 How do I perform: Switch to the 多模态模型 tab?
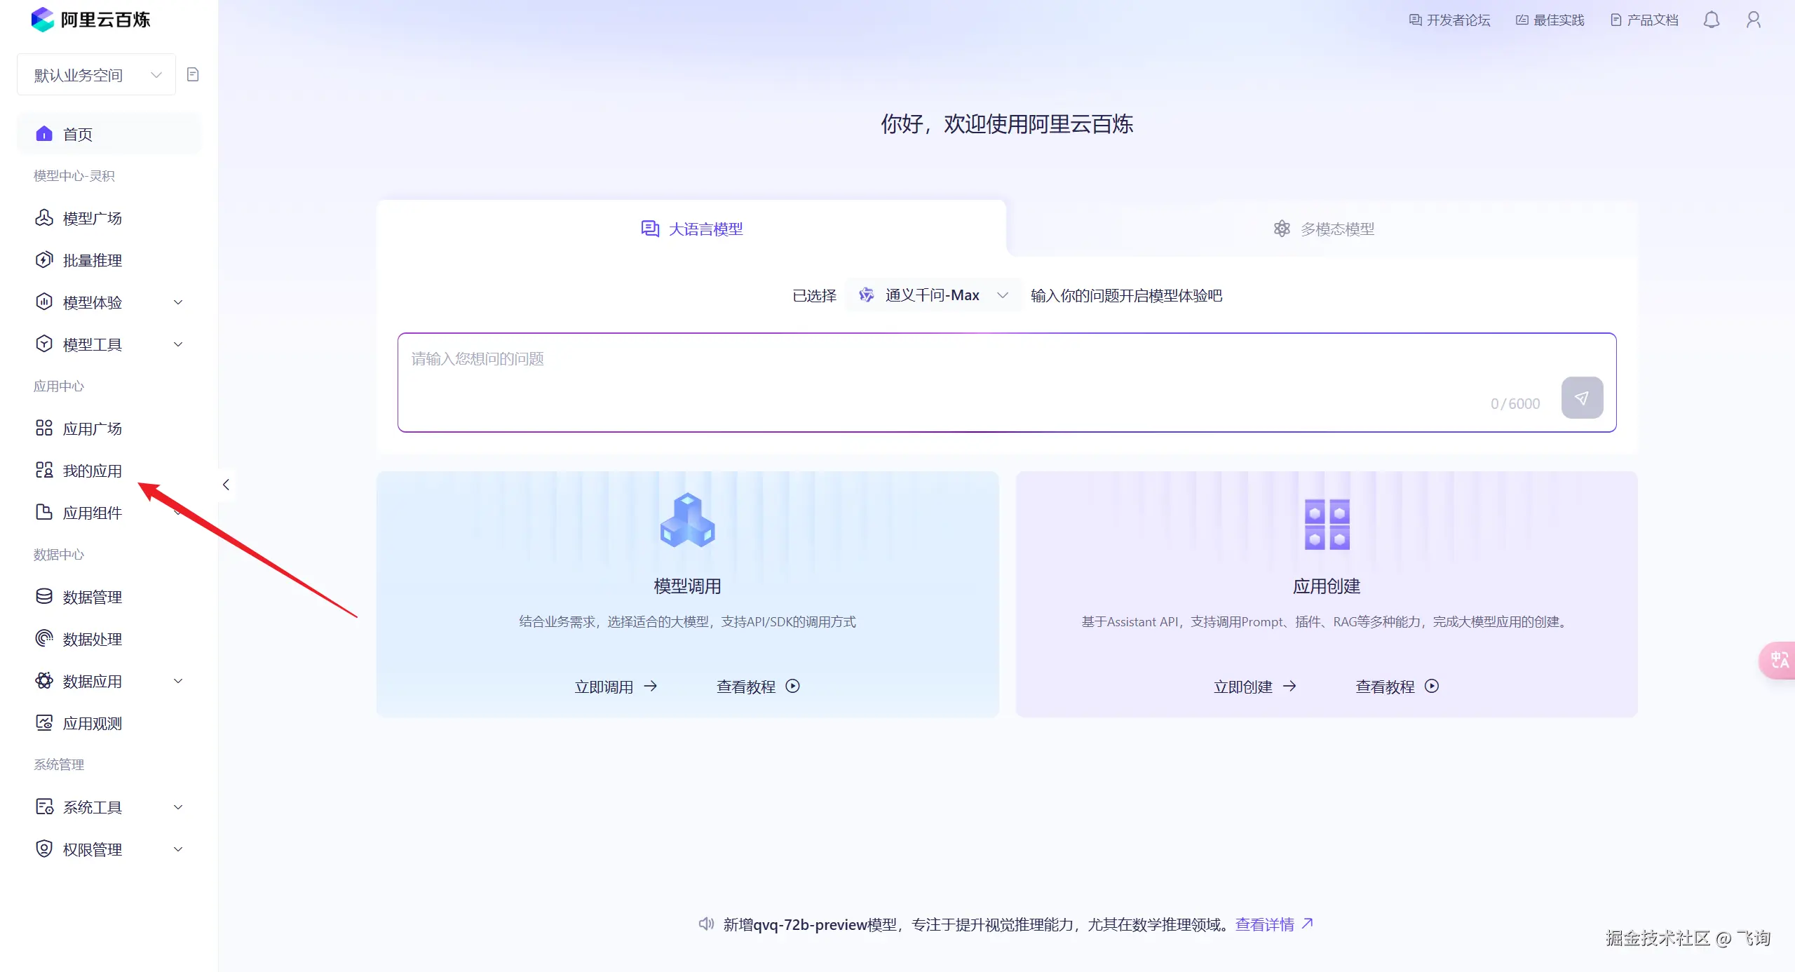1324,229
